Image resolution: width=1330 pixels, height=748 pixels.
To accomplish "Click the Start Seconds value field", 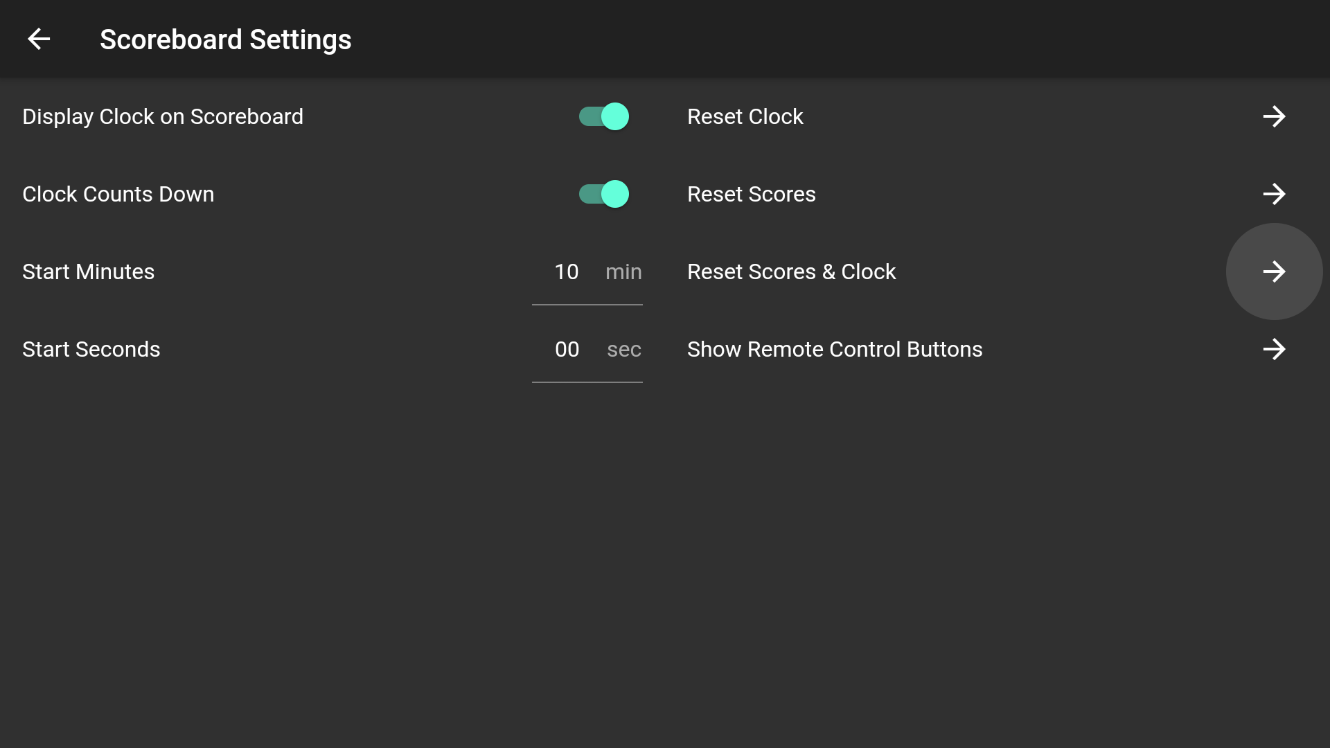I will coord(567,349).
